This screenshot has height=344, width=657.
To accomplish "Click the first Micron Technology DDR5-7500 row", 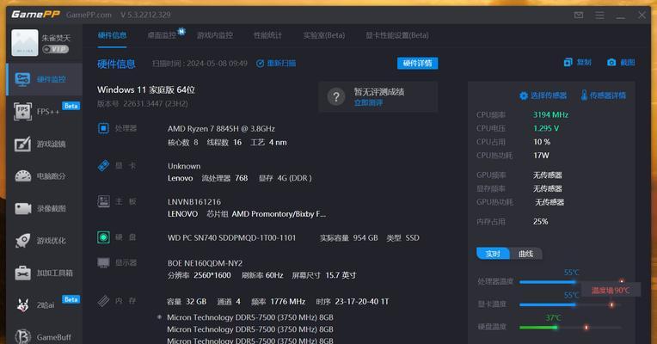I will (250, 317).
